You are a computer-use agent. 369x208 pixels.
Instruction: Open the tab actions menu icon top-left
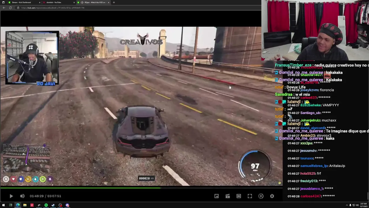point(3,2)
